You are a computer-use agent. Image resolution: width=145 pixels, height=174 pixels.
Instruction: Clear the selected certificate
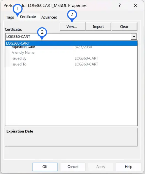point(124,27)
